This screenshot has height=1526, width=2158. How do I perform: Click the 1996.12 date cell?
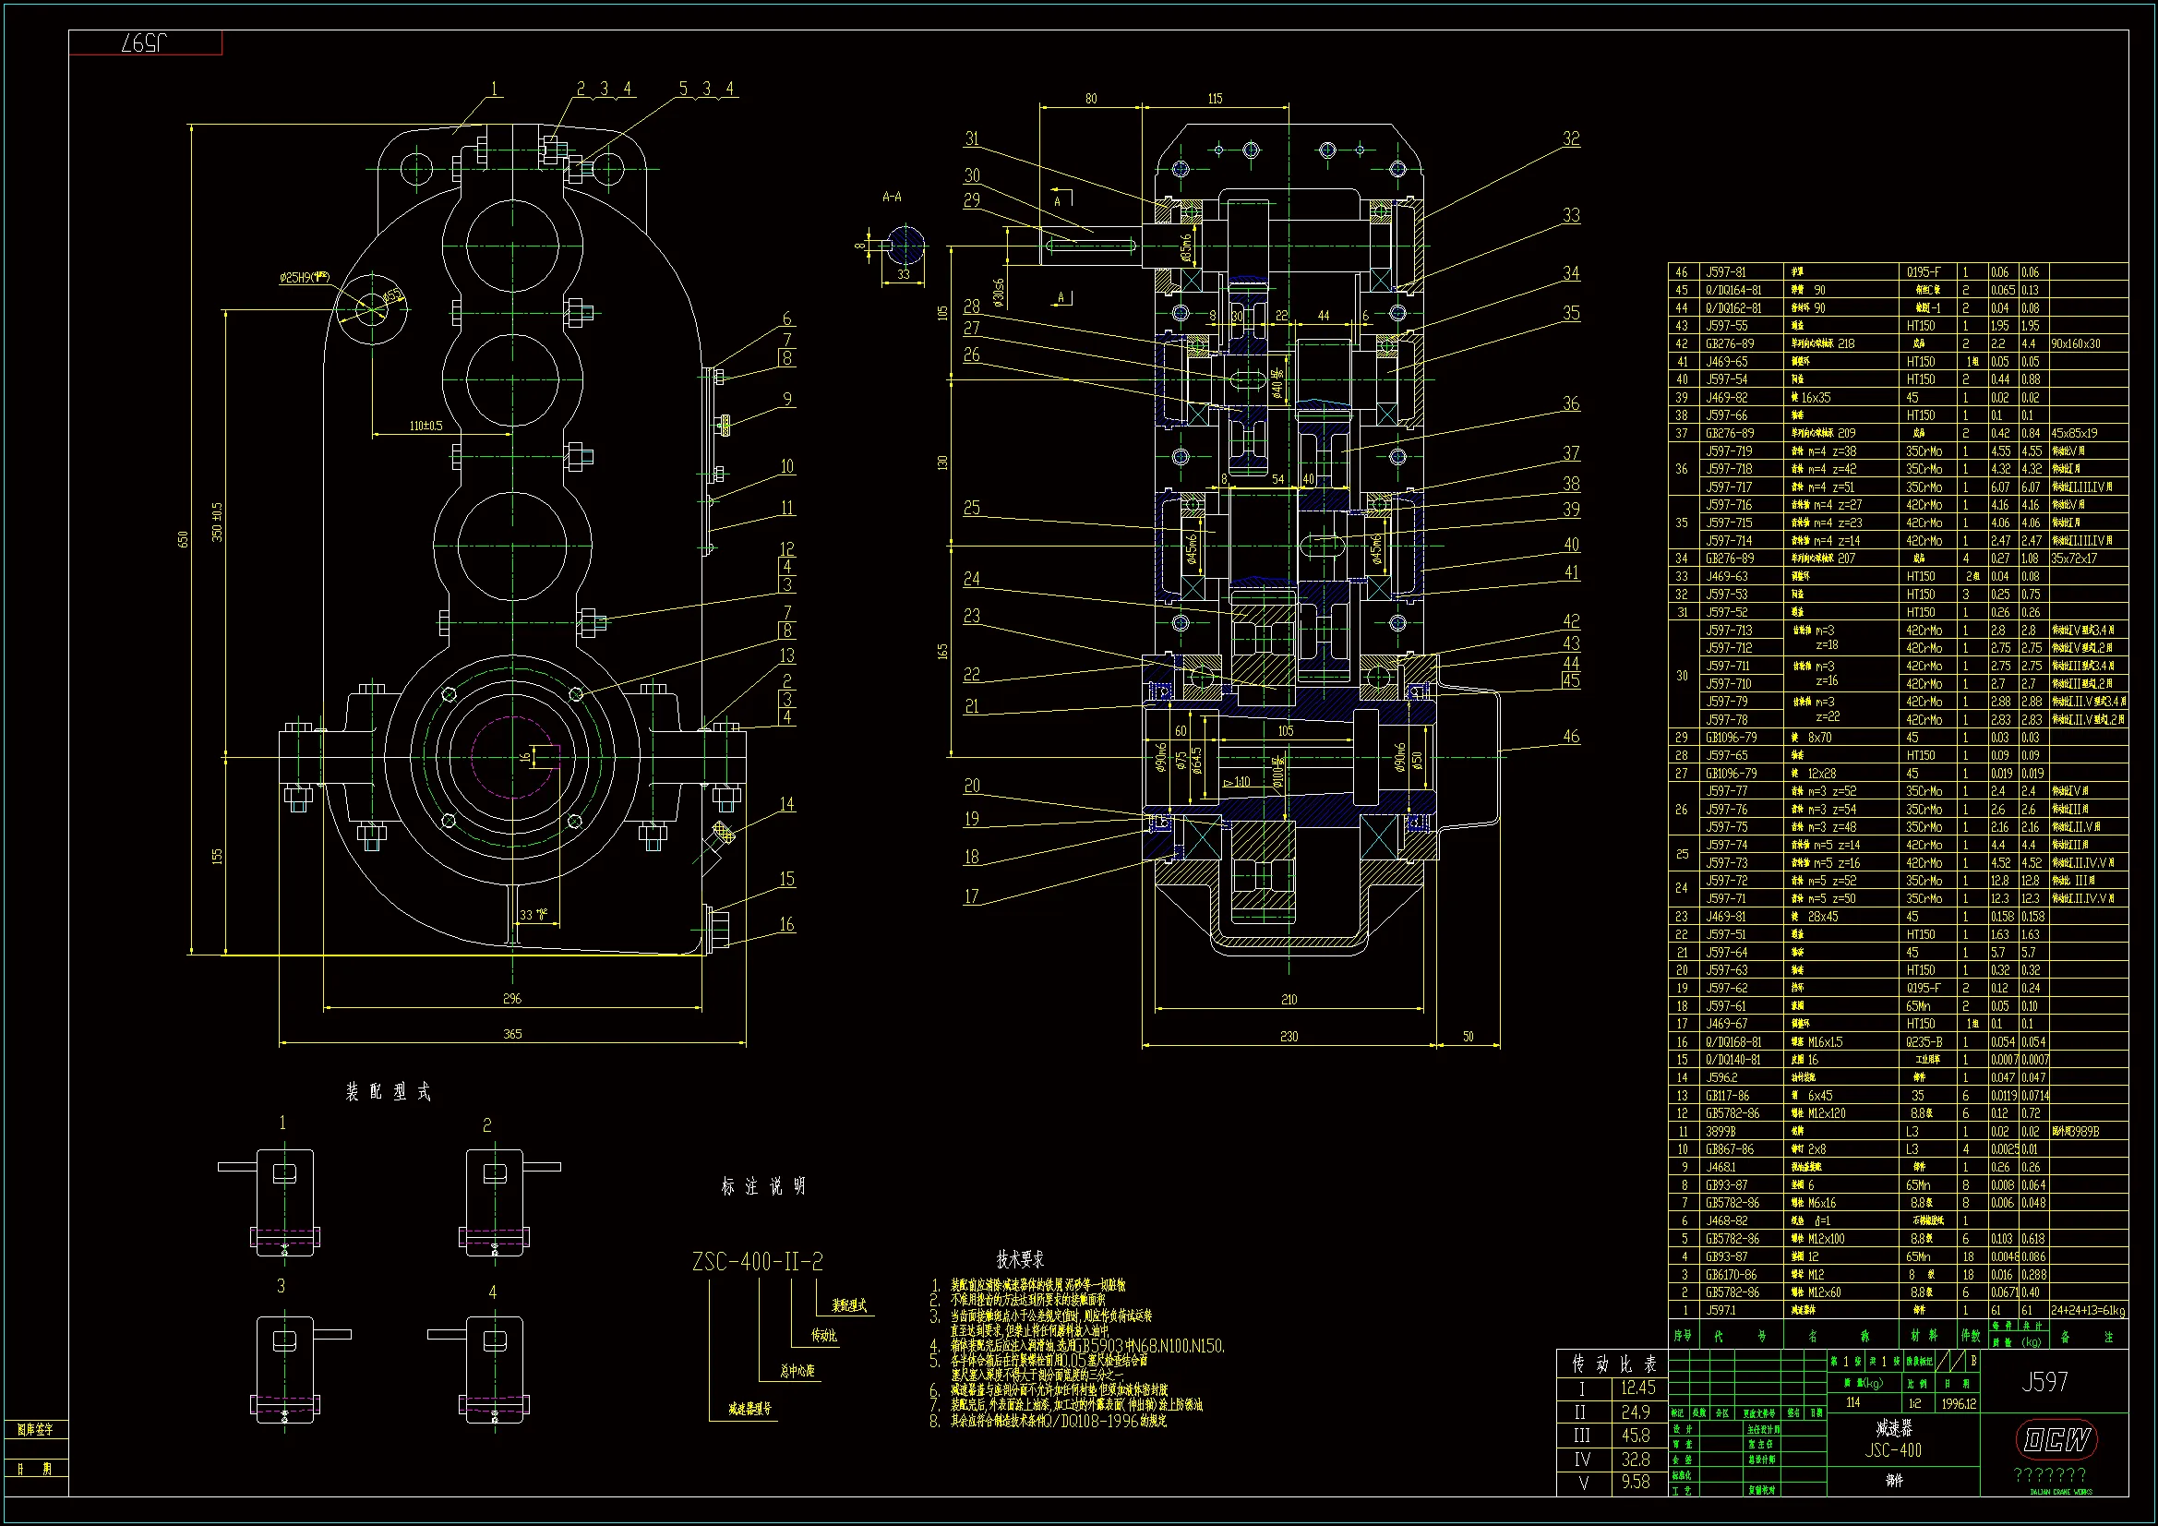point(1959,1403)
